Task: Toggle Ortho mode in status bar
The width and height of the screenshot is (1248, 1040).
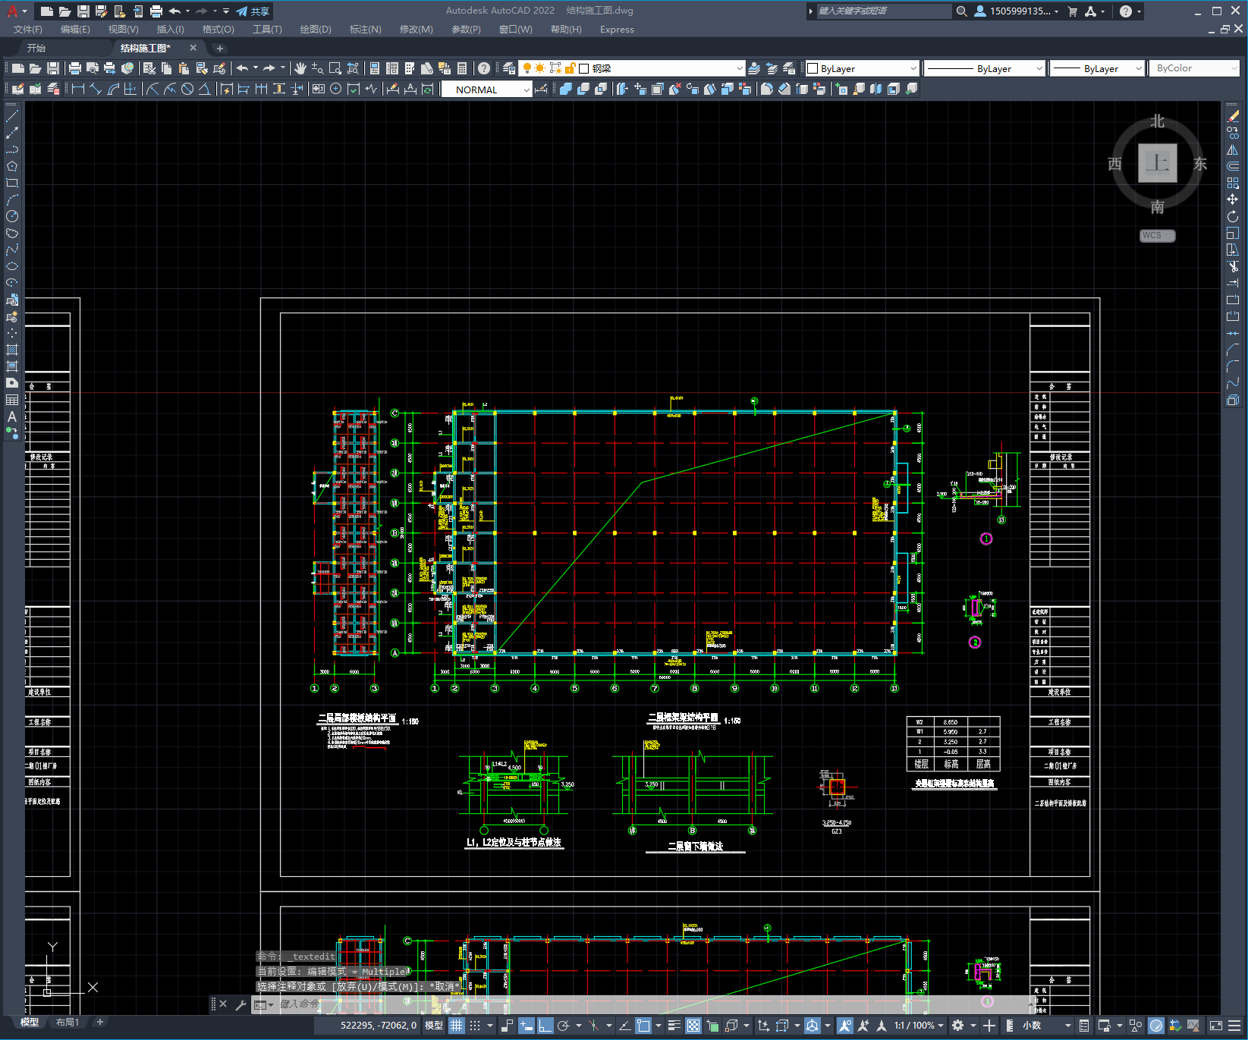Action: tap(545, 1026)
